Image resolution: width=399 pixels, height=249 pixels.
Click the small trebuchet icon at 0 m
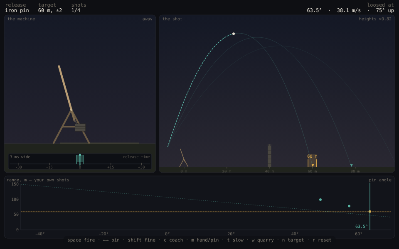coord(184,158)
